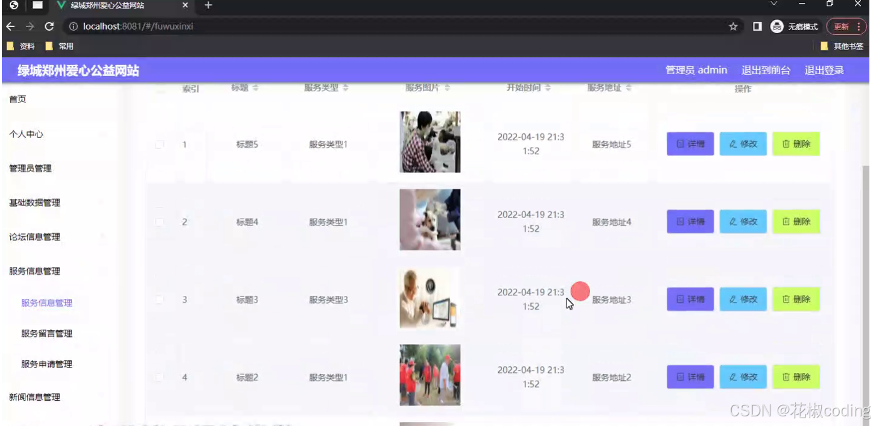873x426 pixels.
Task: Click the browser back arrow
Action: tap(11, 26)
